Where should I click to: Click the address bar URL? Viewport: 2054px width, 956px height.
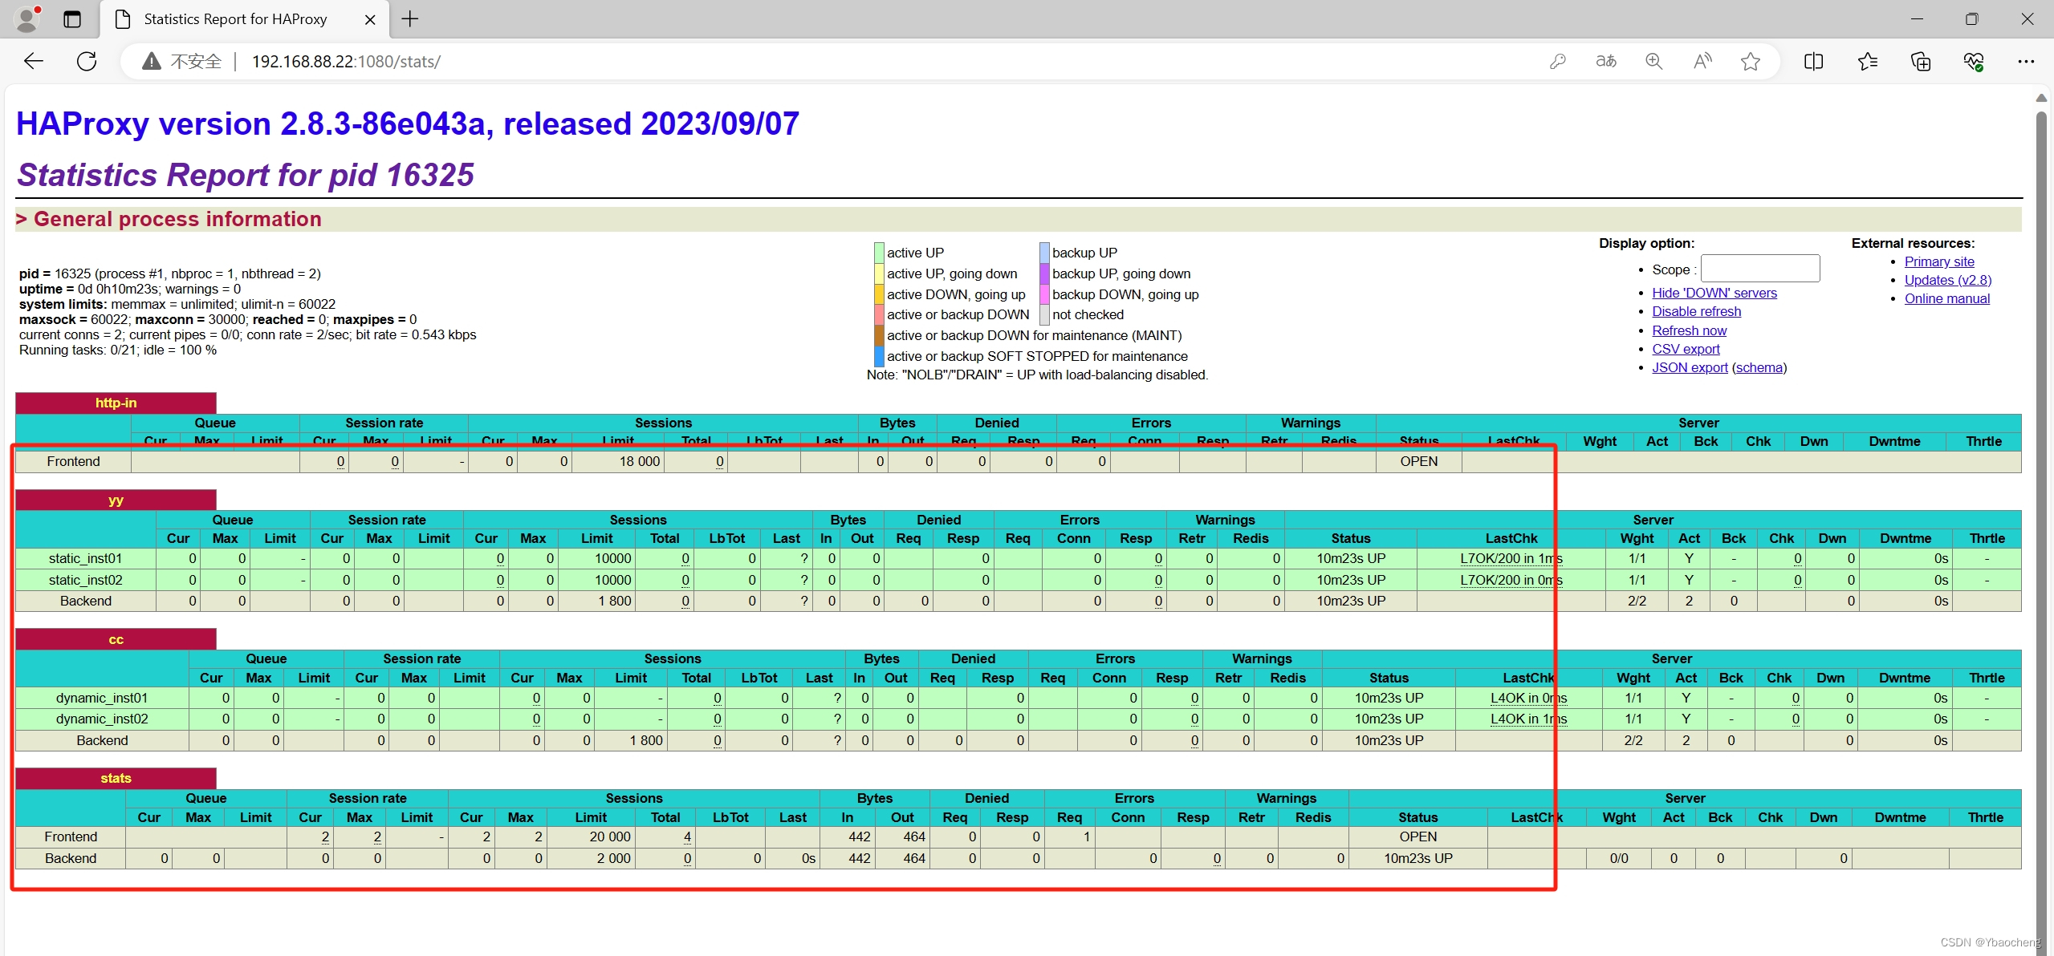[346, 62]
